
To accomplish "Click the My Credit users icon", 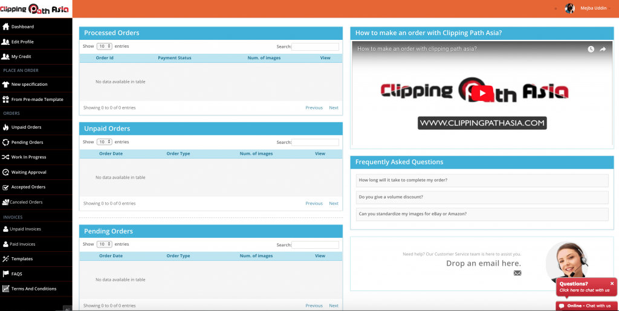I will 5,57.
